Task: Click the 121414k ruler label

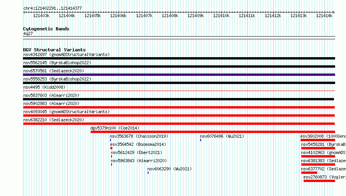Action: pyautogui.click(x=324, y=16)
